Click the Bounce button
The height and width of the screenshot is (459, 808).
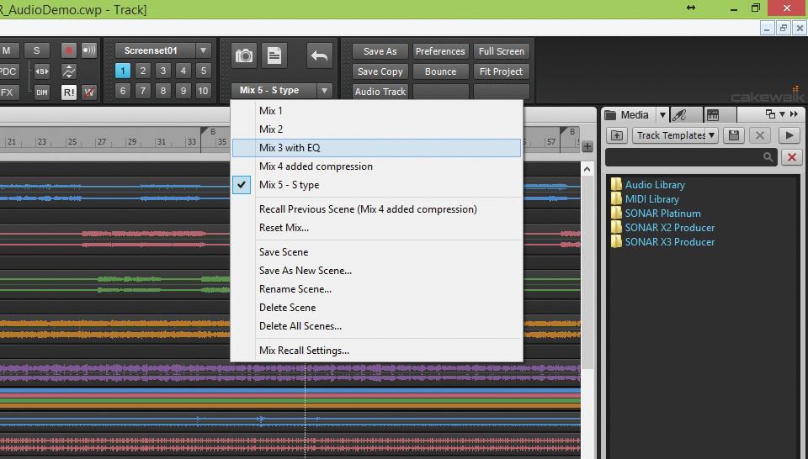pyautogui.click(x=440, y=71)
